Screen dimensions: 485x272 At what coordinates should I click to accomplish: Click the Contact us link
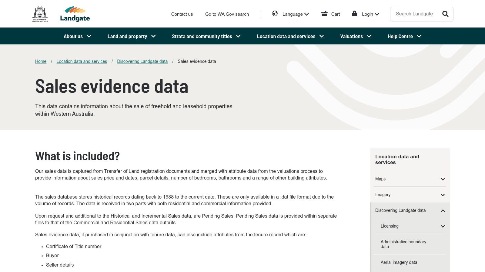point(182,14)
